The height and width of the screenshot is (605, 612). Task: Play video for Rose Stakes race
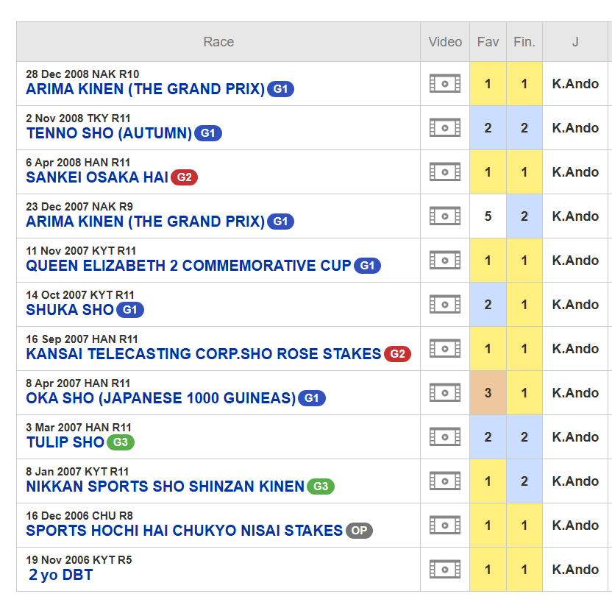tap(444, 348)
